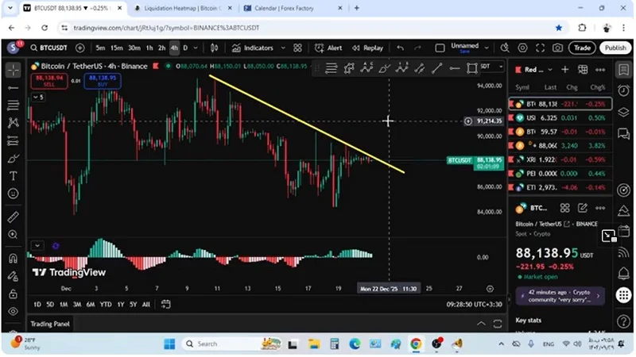Image resolution: width=636 pixels, height=357 pixels.
Task: Open the indicator templates grid
Action: pyautogui.click(x=297, y=48)
